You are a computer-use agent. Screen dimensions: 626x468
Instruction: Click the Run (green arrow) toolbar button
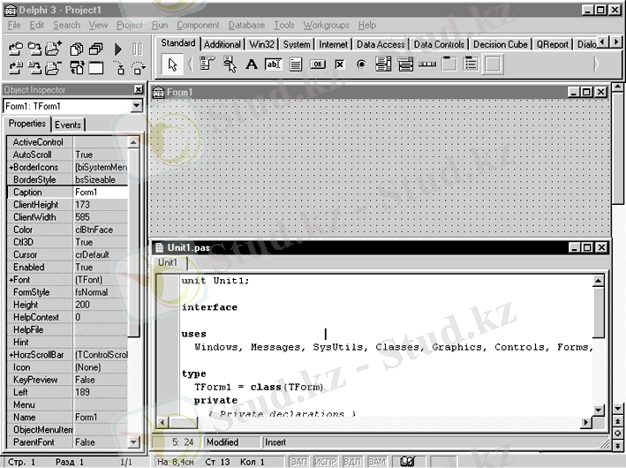coord(118,49)
